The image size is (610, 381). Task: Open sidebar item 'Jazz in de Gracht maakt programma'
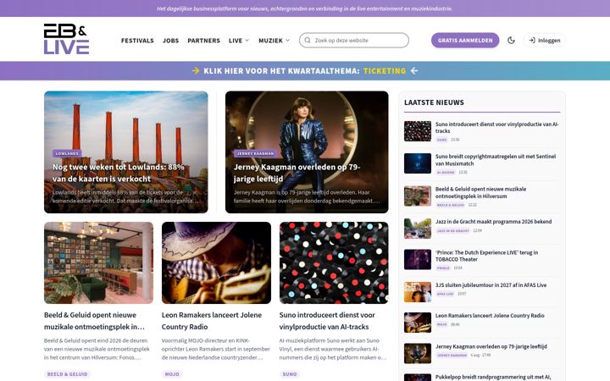click(493, 222)
